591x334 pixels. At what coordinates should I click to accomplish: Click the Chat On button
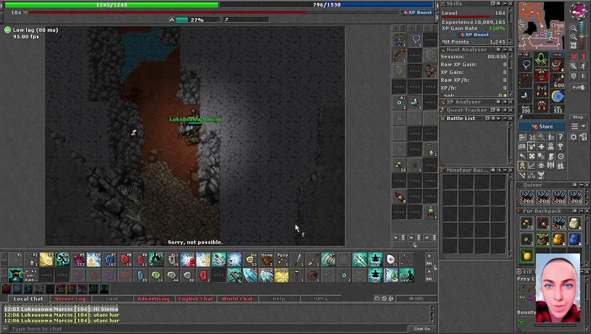[x=422, y=329]
